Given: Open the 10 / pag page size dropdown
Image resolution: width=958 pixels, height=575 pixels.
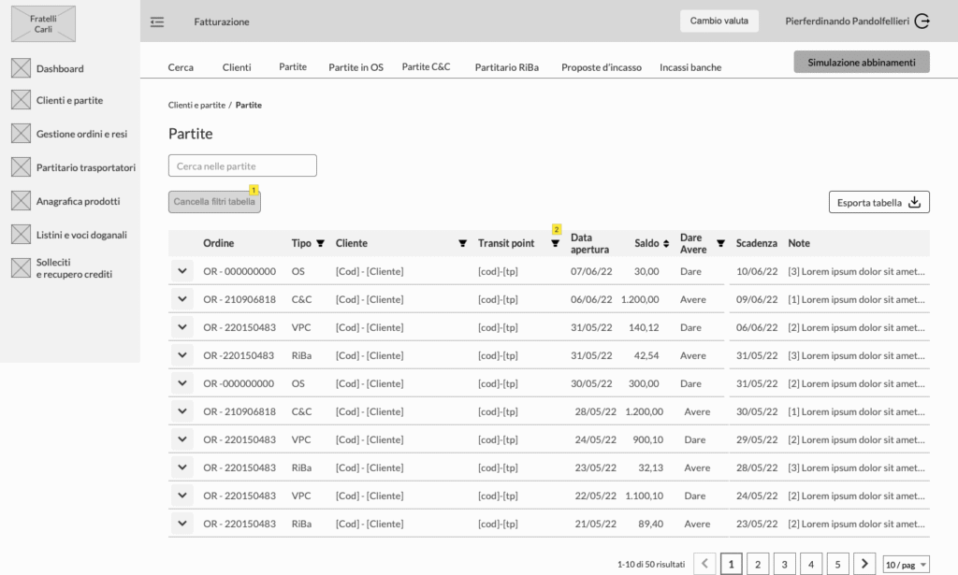Looking at the screenshot, I should pos(907,564).
